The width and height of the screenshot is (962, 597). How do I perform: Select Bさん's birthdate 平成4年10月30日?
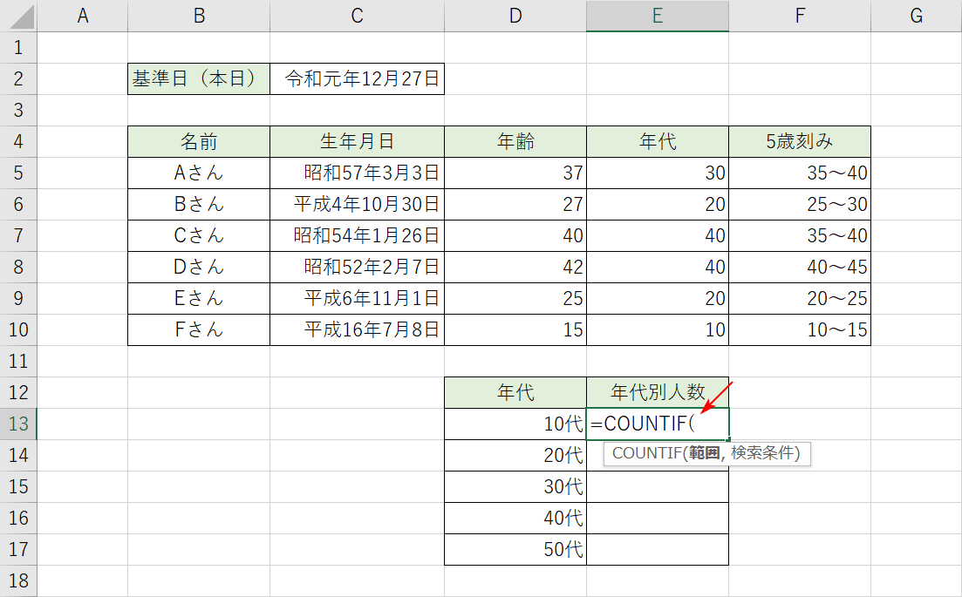pos(357,204)
